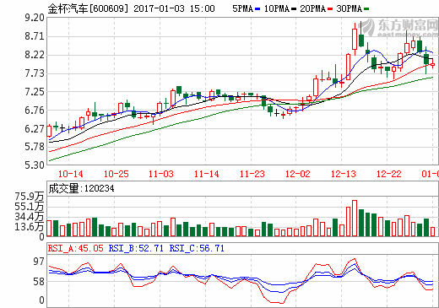Click the RSI_C:56.71 indicator value
The image size is (439, 308).
click(197, 248)
